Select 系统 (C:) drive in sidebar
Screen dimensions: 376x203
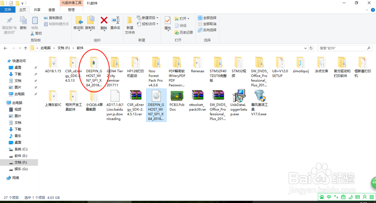pyautogui.click(x=18, y=149)
